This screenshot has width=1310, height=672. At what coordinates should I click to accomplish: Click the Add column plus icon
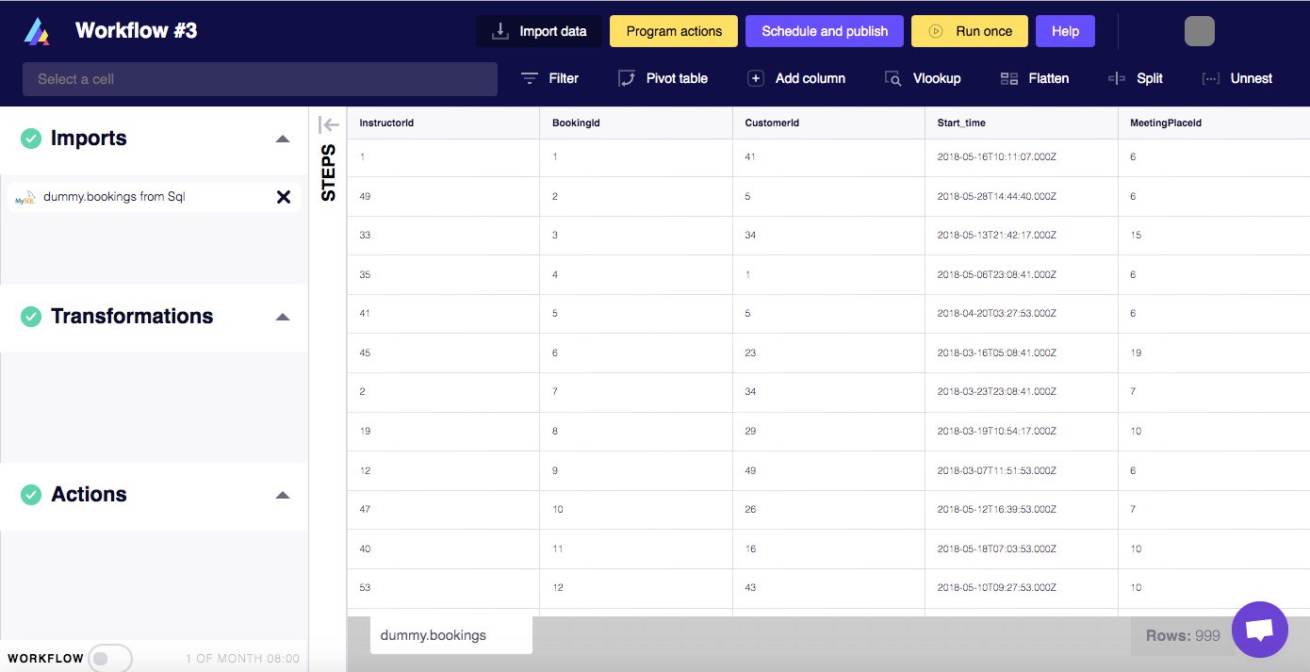pos(756,78)
